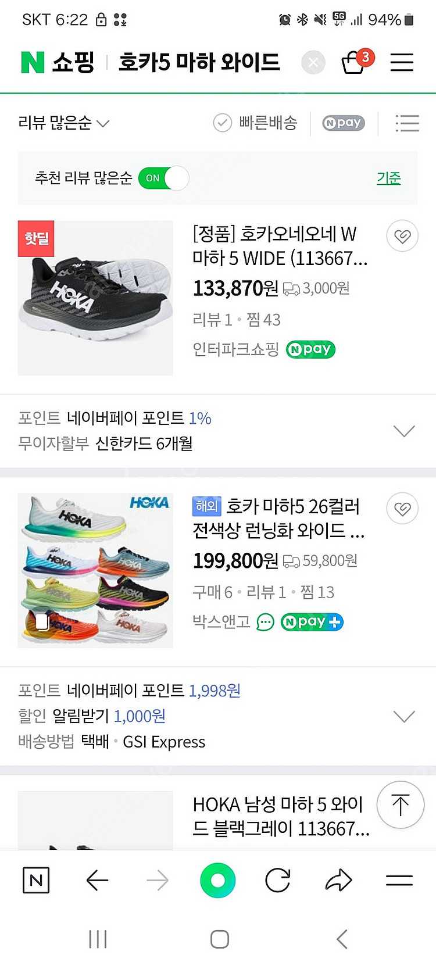Open the hamburger menu in the header
The image size is (436, 969).
point(401,62)
